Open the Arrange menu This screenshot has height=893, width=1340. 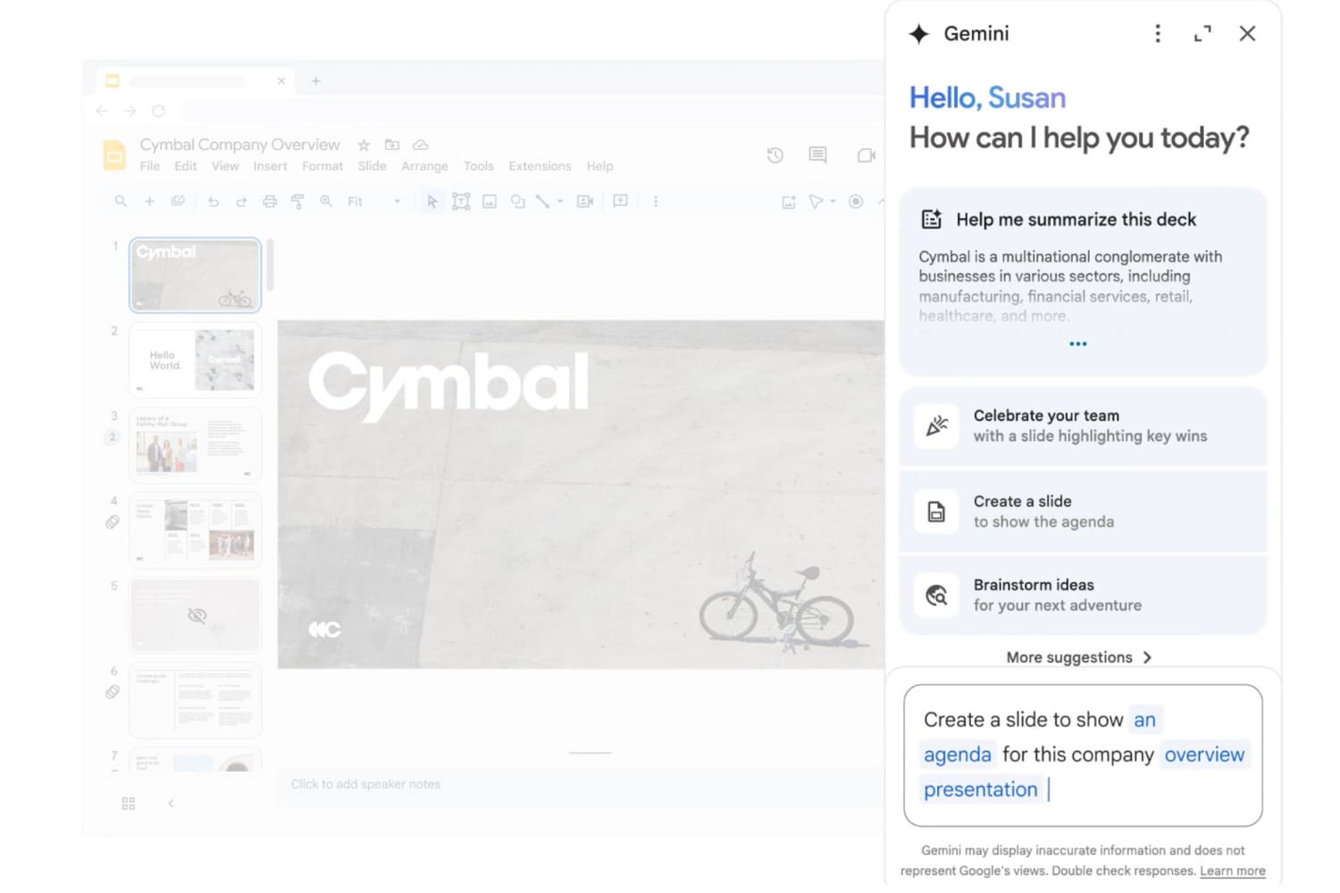pos(424,166)
